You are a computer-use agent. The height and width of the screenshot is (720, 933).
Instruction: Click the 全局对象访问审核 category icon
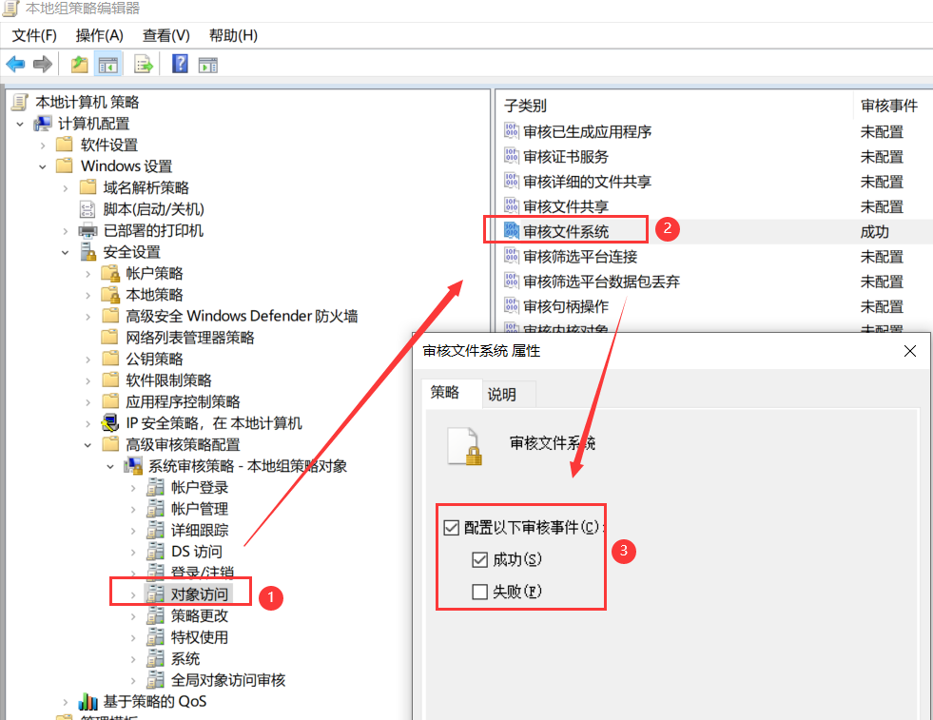[155, 680]
